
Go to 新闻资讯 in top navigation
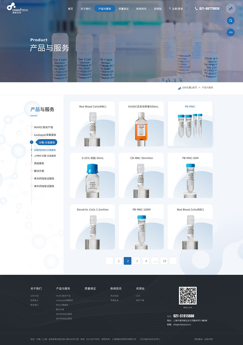pos(141,9)
